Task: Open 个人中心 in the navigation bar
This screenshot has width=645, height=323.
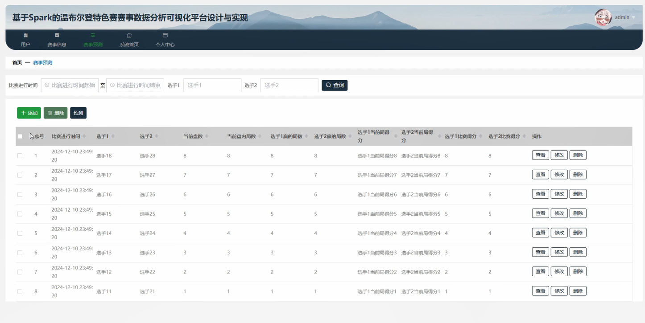Action: (165, 40)
